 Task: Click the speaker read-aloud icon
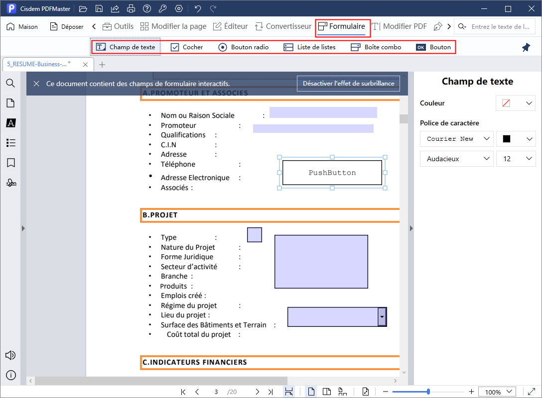tap(10, 355)
